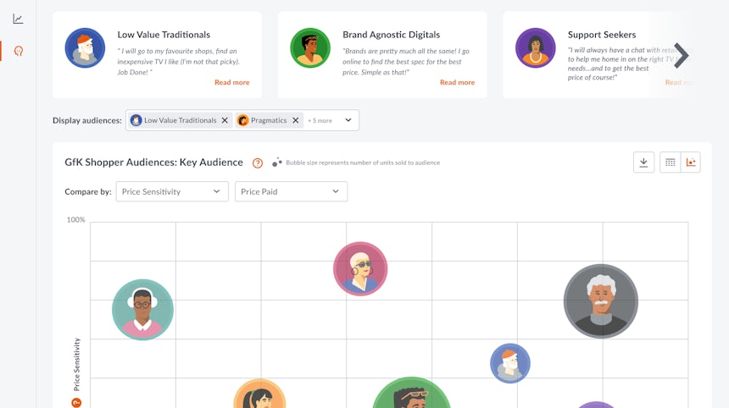729x408 pixels.
Task: Open the Price Paid compare dropdown
Action: pyautogui.click(x=291, y=191)
